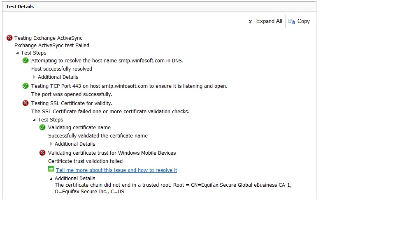Click the double chevron Expand All icon

pos(250,22)
